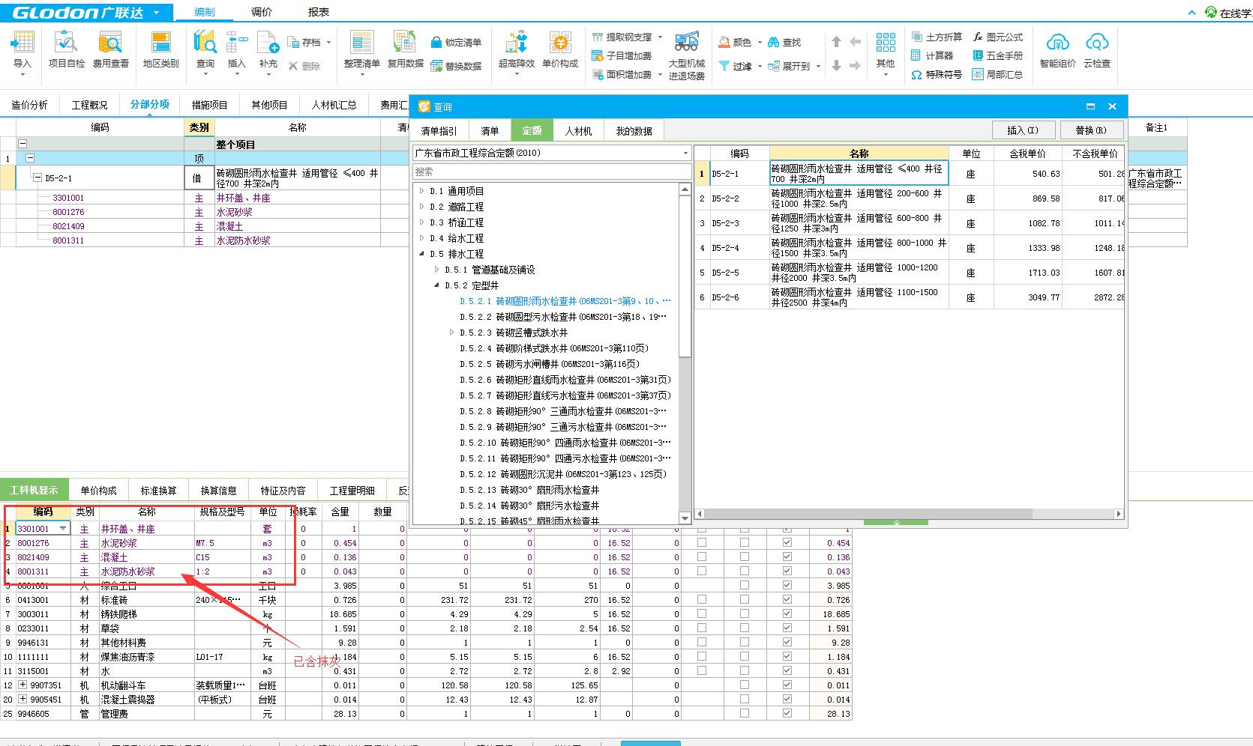Expand the D.4 给水工程 tree node
The image size is (1253, 746).
click(422, 238)
